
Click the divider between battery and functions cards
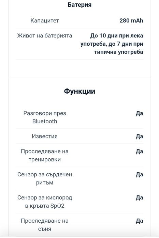point(79,78)
